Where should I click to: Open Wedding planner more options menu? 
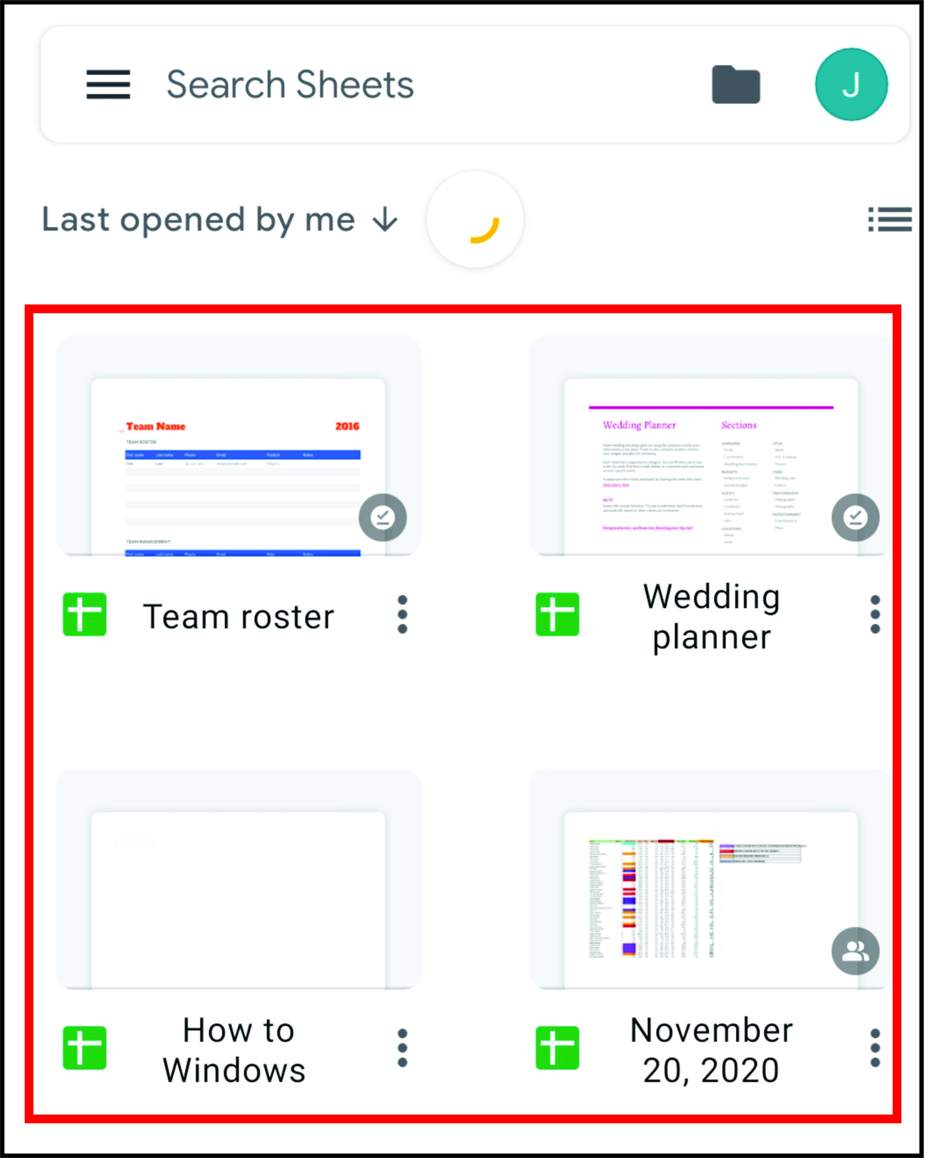pyautogui.click(x=875, y=614)
